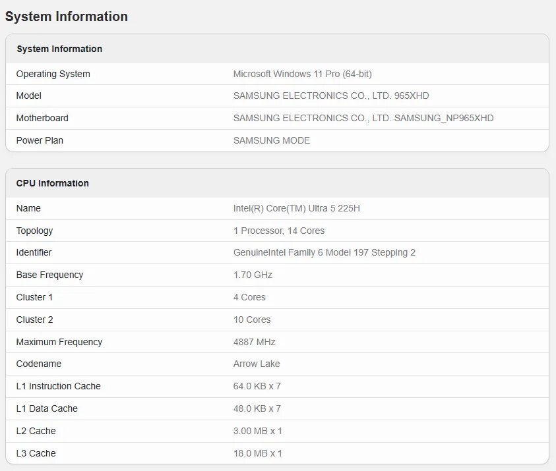Click the Power Plan row label

click(40, 140)
